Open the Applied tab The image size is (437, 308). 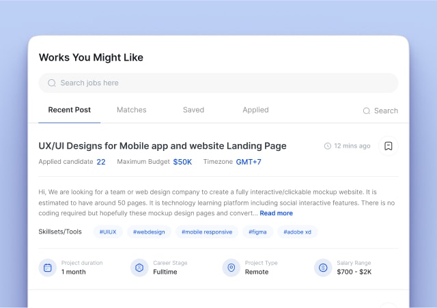[255, 110]
